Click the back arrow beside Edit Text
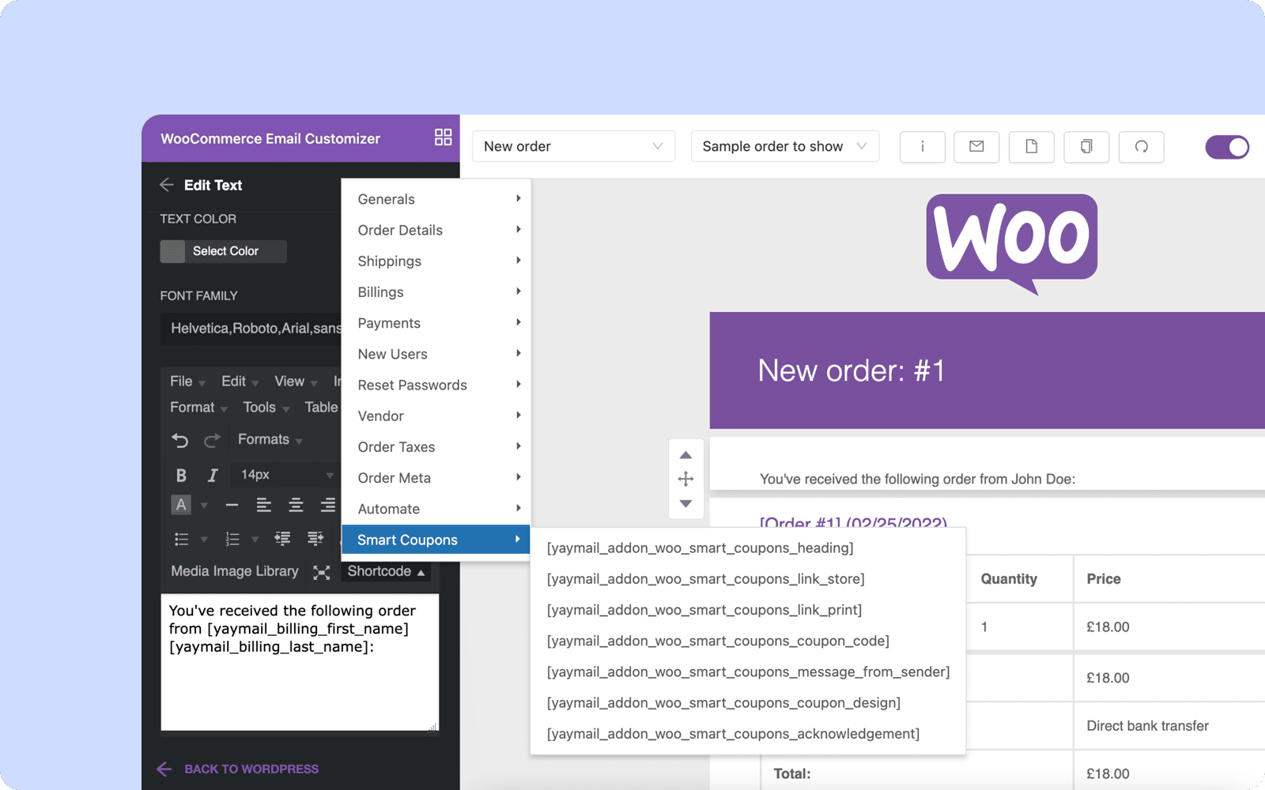The height and width of the screenshot is (790, 1265). click(166, 185)
